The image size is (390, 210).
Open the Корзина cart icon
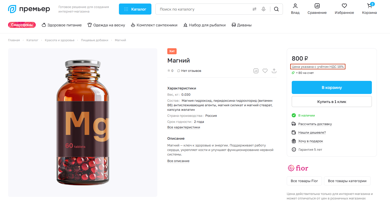[x=369, y=6]
